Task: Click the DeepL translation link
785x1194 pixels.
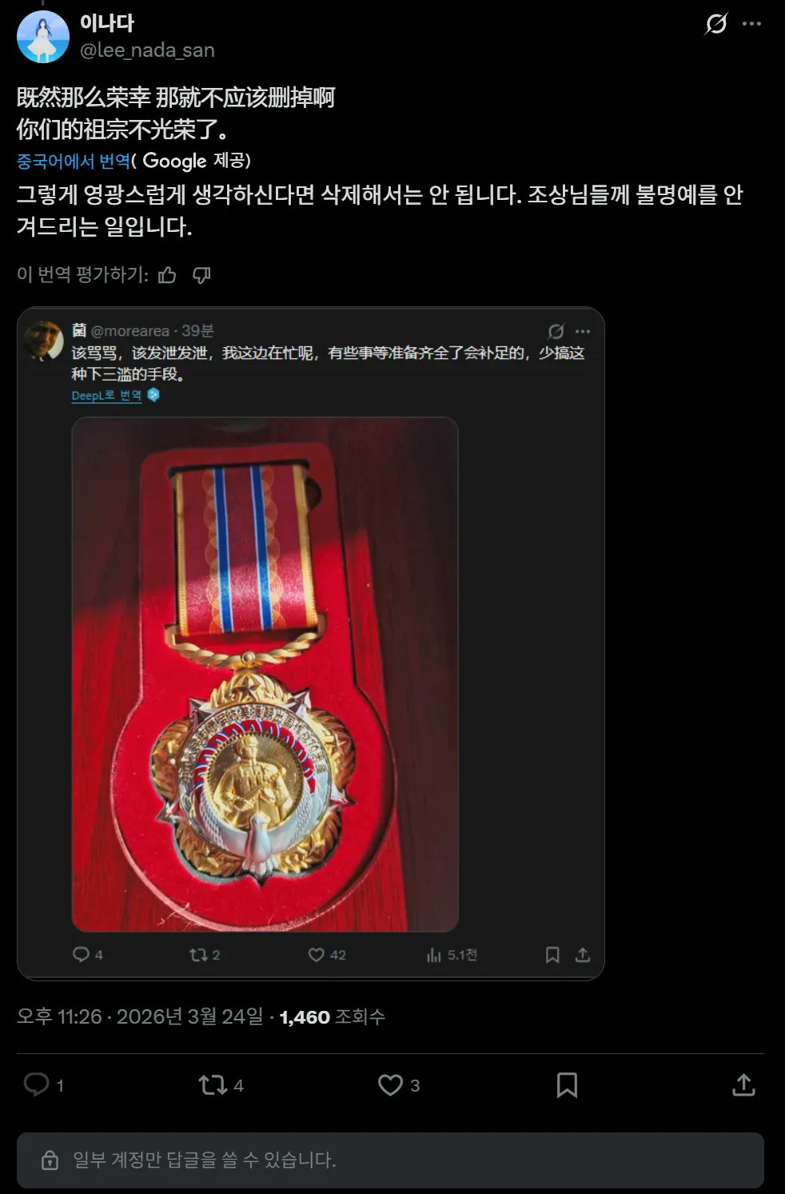Action: click(106, 395)
